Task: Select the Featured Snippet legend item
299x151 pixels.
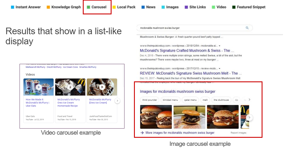Action: 249,7
